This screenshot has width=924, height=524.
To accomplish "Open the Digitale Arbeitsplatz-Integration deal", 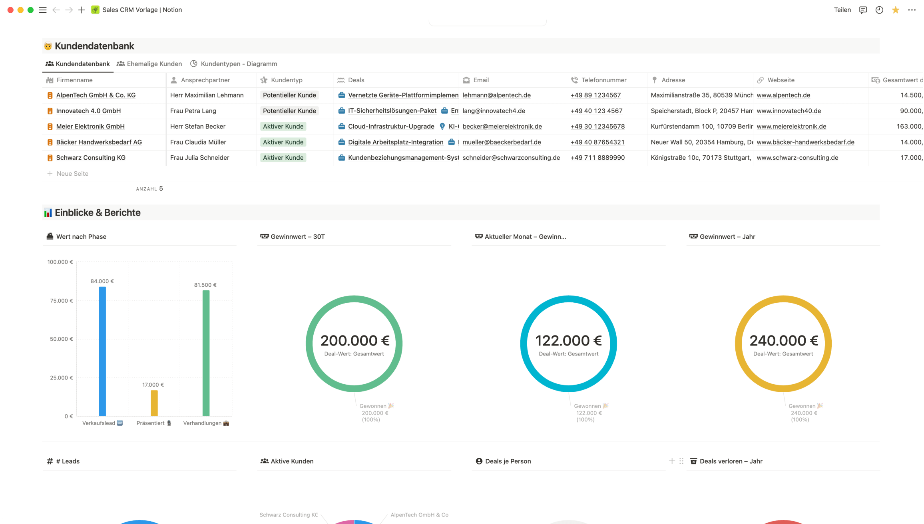I will click(391, 142).
